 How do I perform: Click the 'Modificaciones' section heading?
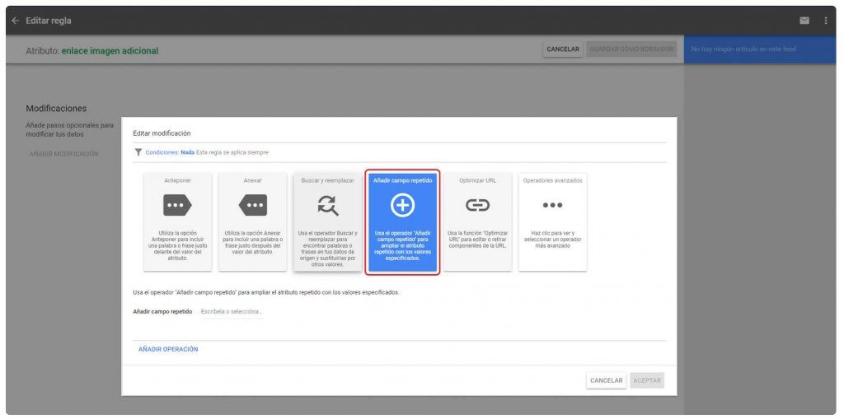(56, 109)
